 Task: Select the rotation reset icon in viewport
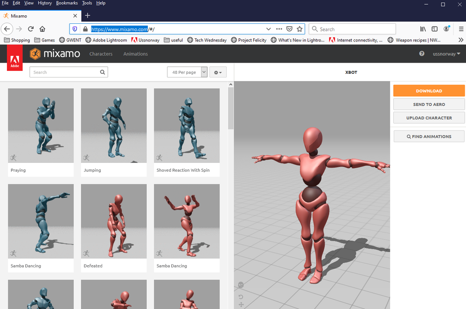point(241,296)
